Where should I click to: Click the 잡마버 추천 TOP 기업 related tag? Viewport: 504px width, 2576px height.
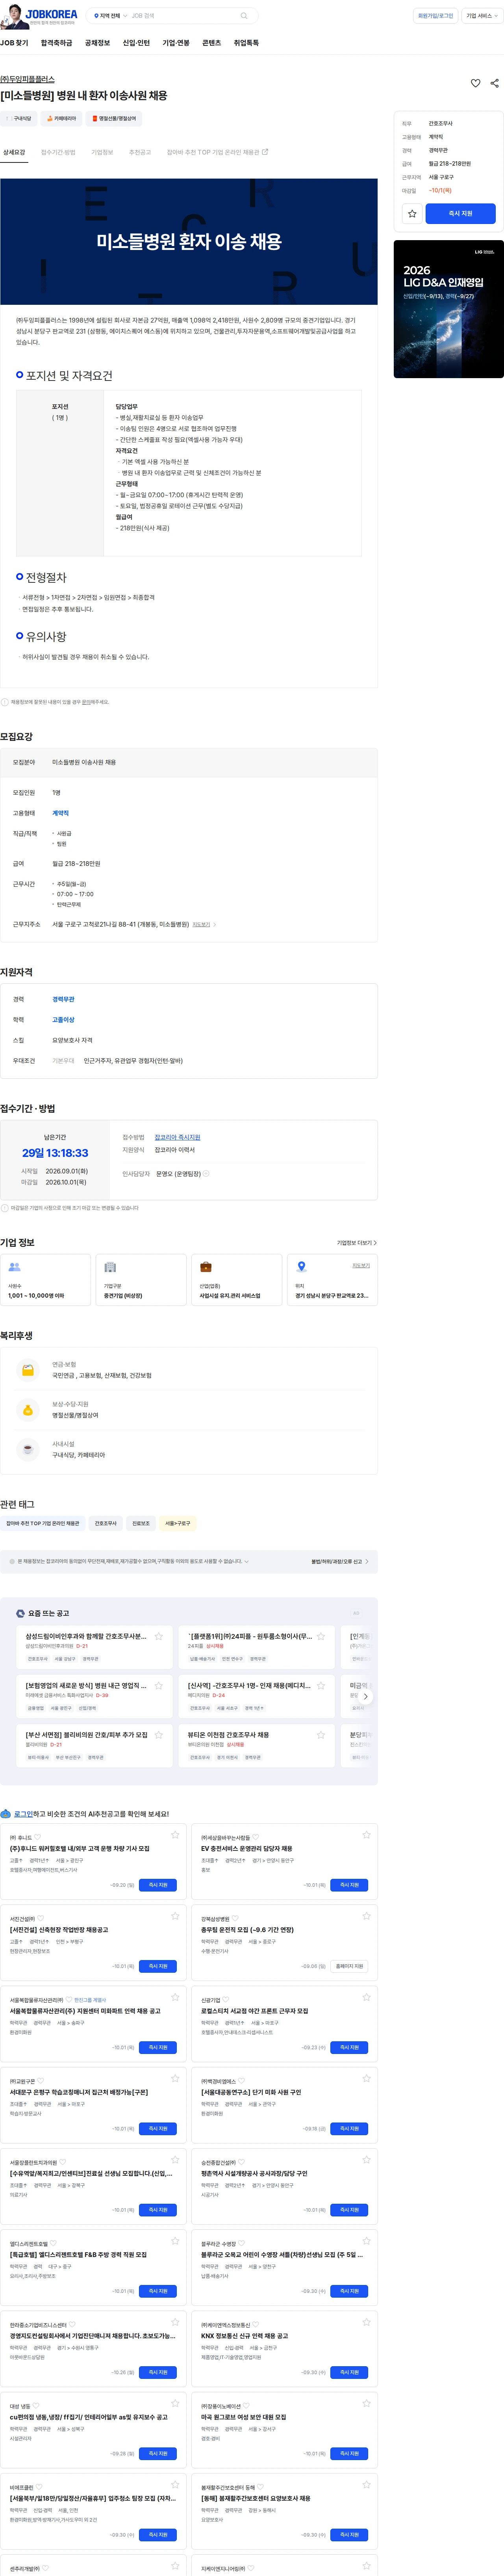point(43,1524)
